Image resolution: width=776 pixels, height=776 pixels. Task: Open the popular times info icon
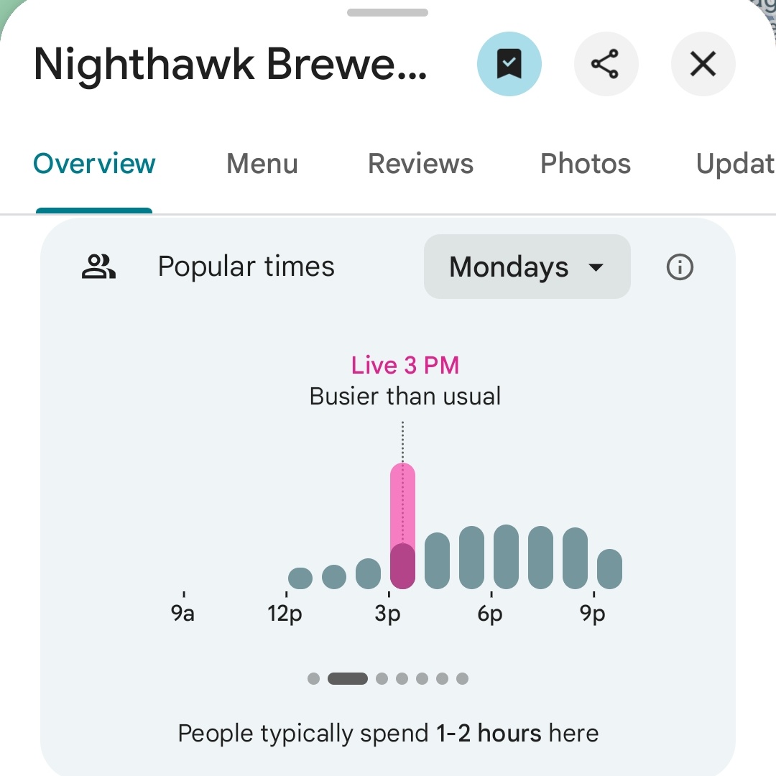click(680, 267)
